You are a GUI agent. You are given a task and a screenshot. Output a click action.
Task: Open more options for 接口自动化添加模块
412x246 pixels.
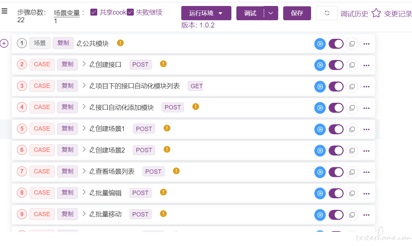pyautogui.click(x=367, y=108)
